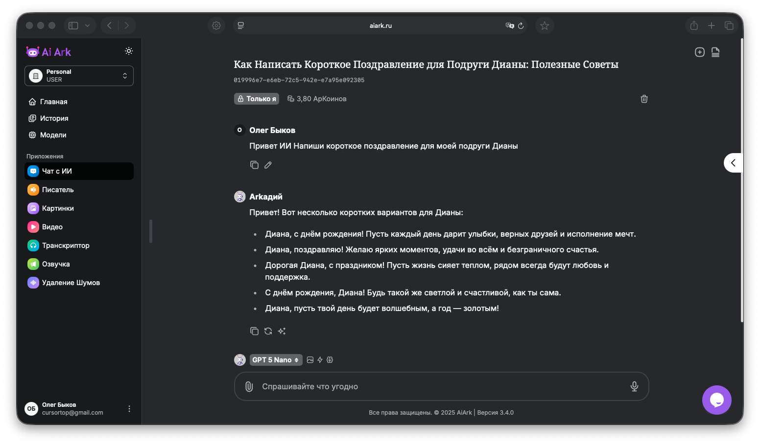760x445 pixels.
Task: Click the paperclip attach file icon
Action: 249,386
